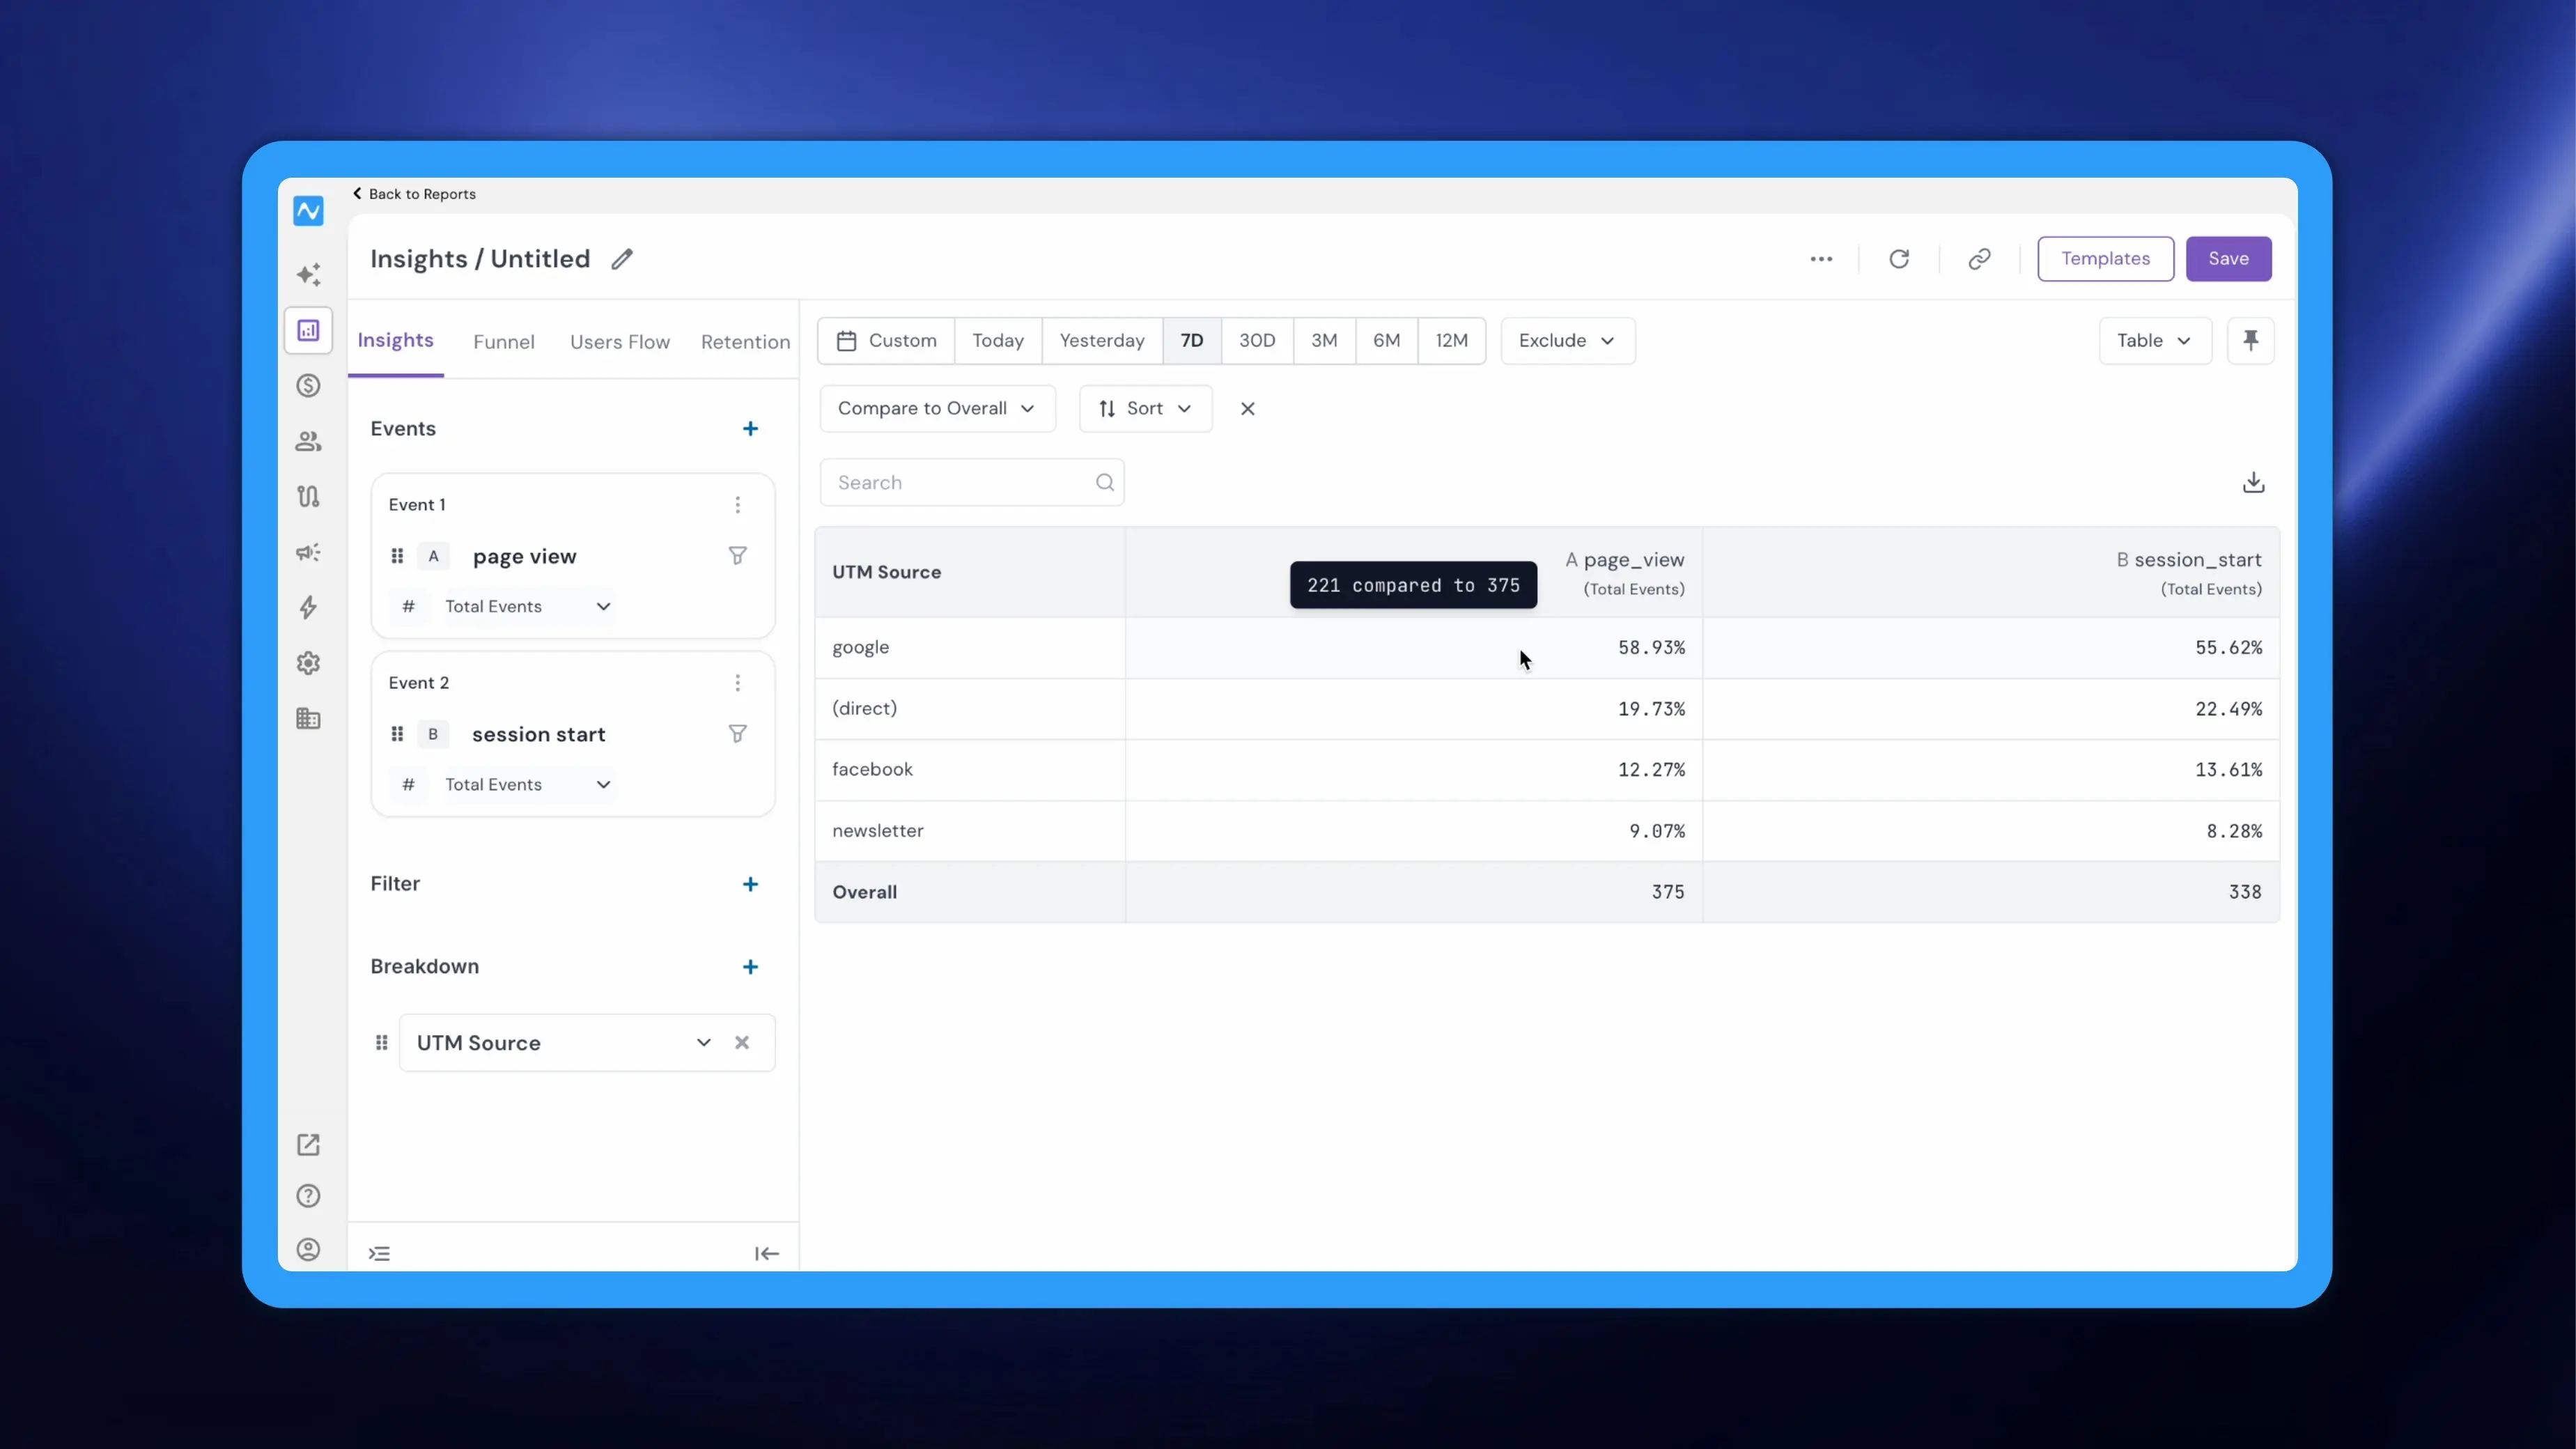Download table data with the download icon
2576x1449 pixels.
(x=2253, y=483)
